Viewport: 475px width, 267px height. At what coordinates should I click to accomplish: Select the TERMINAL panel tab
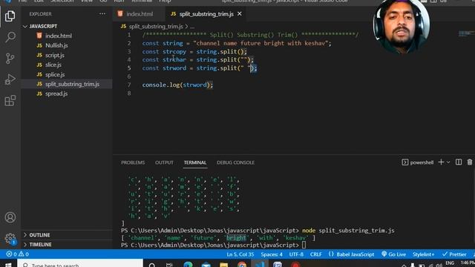pyautogui.click(x=195, y=162)
